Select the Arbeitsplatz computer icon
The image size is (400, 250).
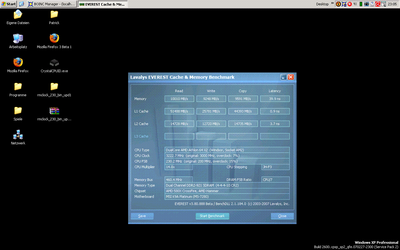click(18, 38)
